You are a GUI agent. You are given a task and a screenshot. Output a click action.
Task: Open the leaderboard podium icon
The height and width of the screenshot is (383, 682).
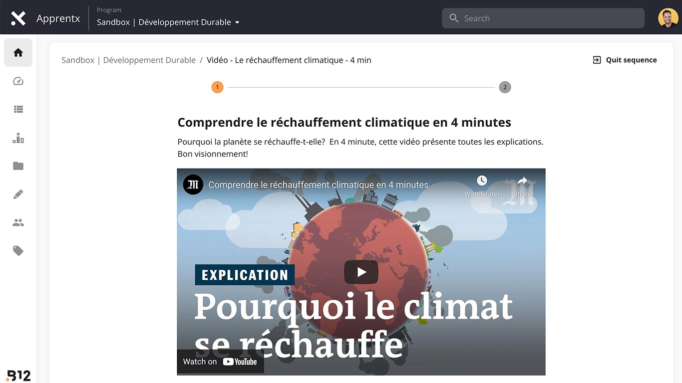(18, 138)
